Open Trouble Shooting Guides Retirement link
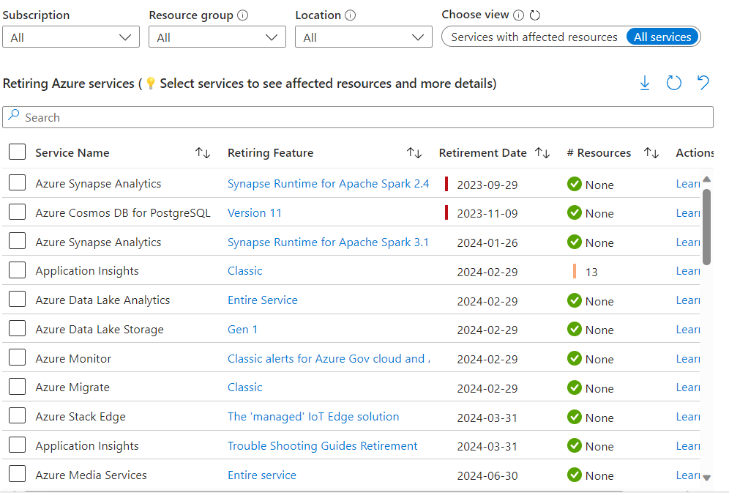Screen dimensions: 729x493 tap(323, 446)
